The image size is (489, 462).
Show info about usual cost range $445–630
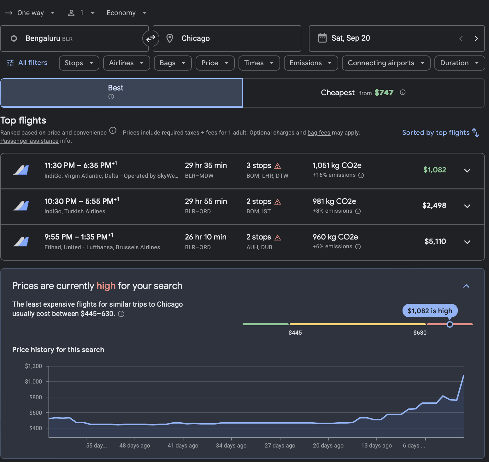tap(121, 314)
